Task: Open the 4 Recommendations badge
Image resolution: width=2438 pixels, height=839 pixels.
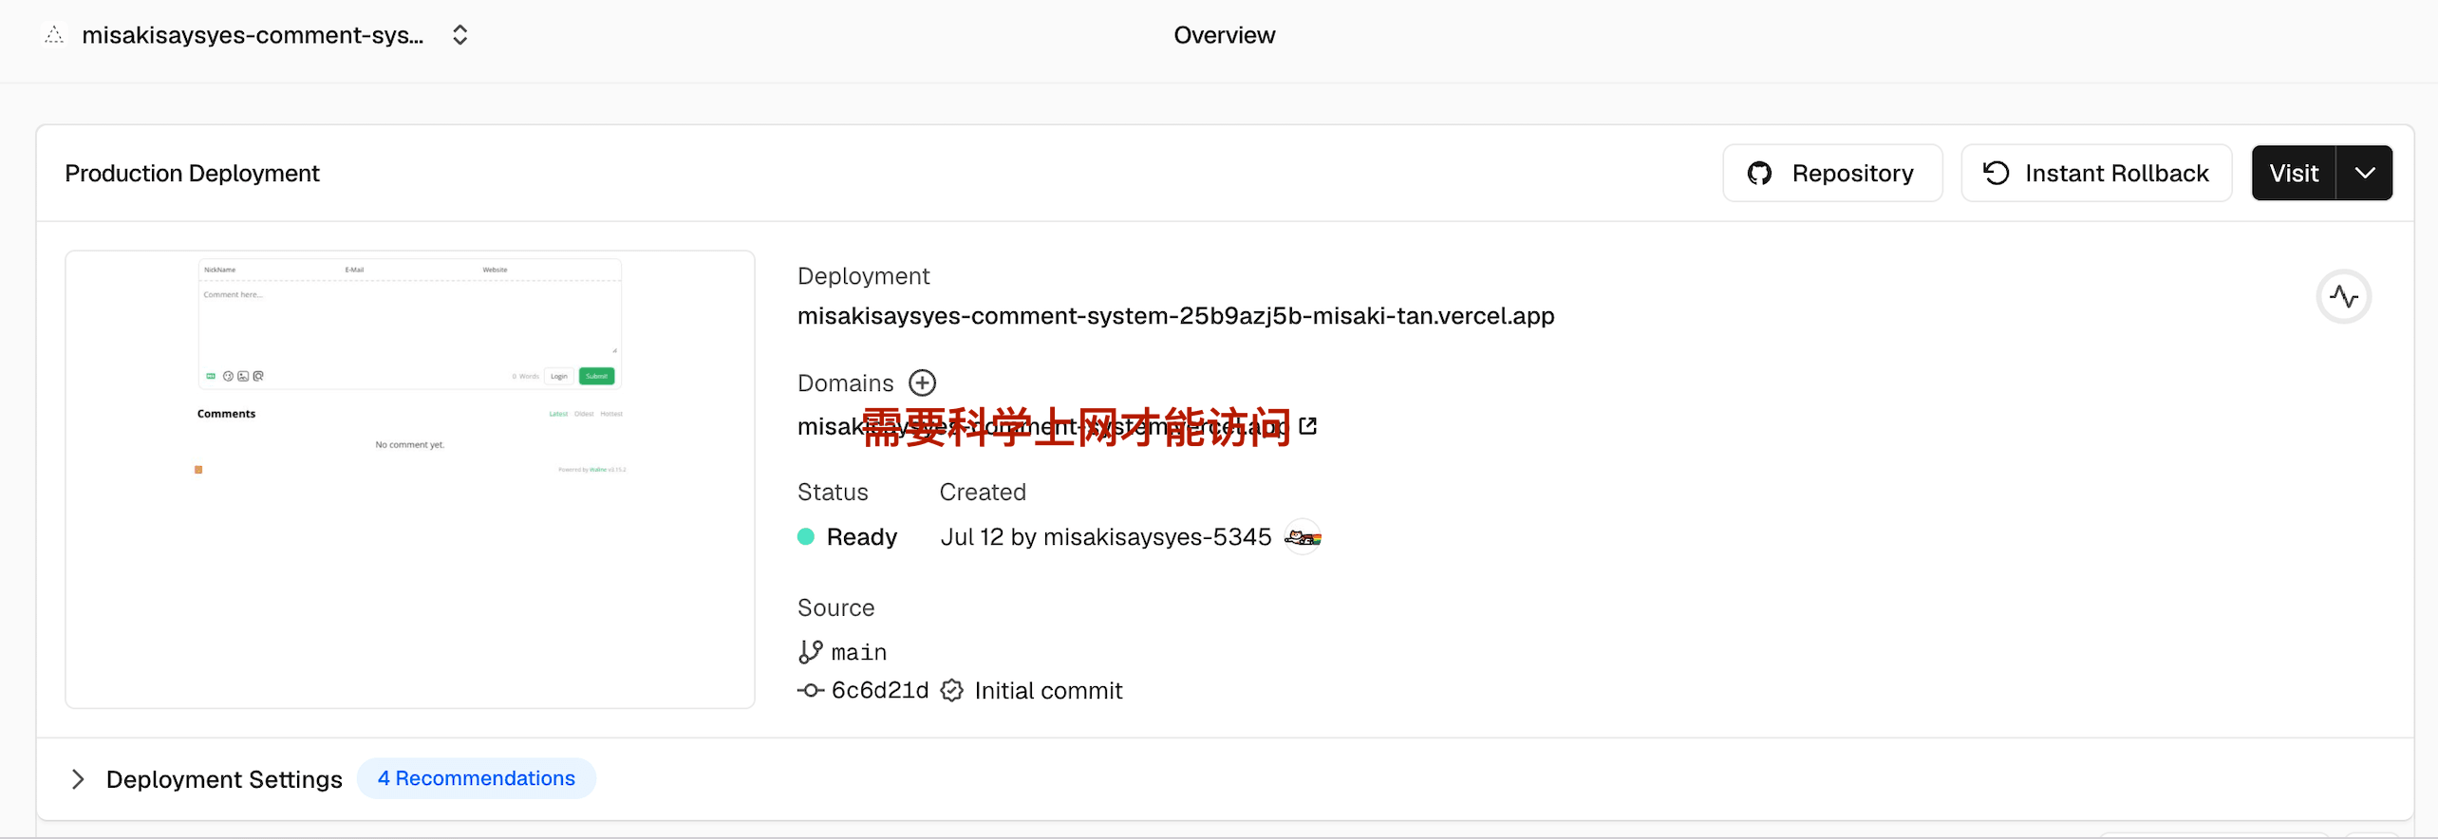Action: pyautogui.click(x=477, y=778)
